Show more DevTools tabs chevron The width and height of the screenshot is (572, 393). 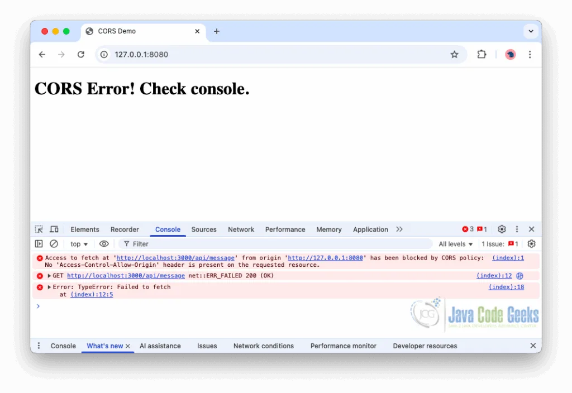399,229
